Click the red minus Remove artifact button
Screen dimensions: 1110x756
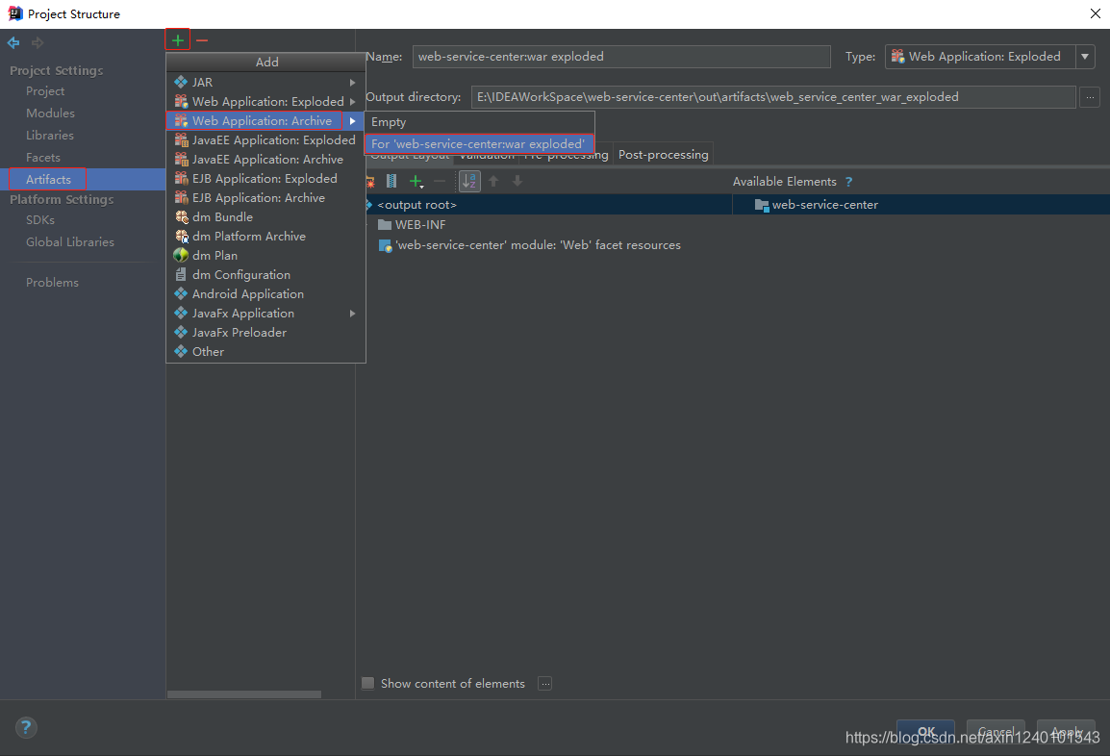point(202,40)
